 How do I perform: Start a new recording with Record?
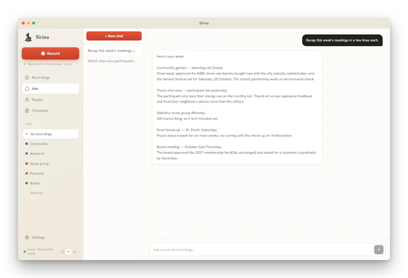50,53
